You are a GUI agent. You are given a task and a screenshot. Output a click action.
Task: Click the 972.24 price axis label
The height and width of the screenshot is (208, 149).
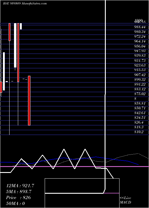click(x=140, y=37)
